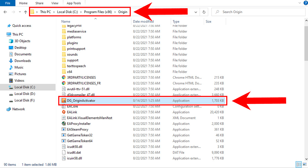The width and height of the screenshot is (308, 168).
Task: Expand the address bar history dropdown
Action: pyautogui.click(x=196, y=12)
